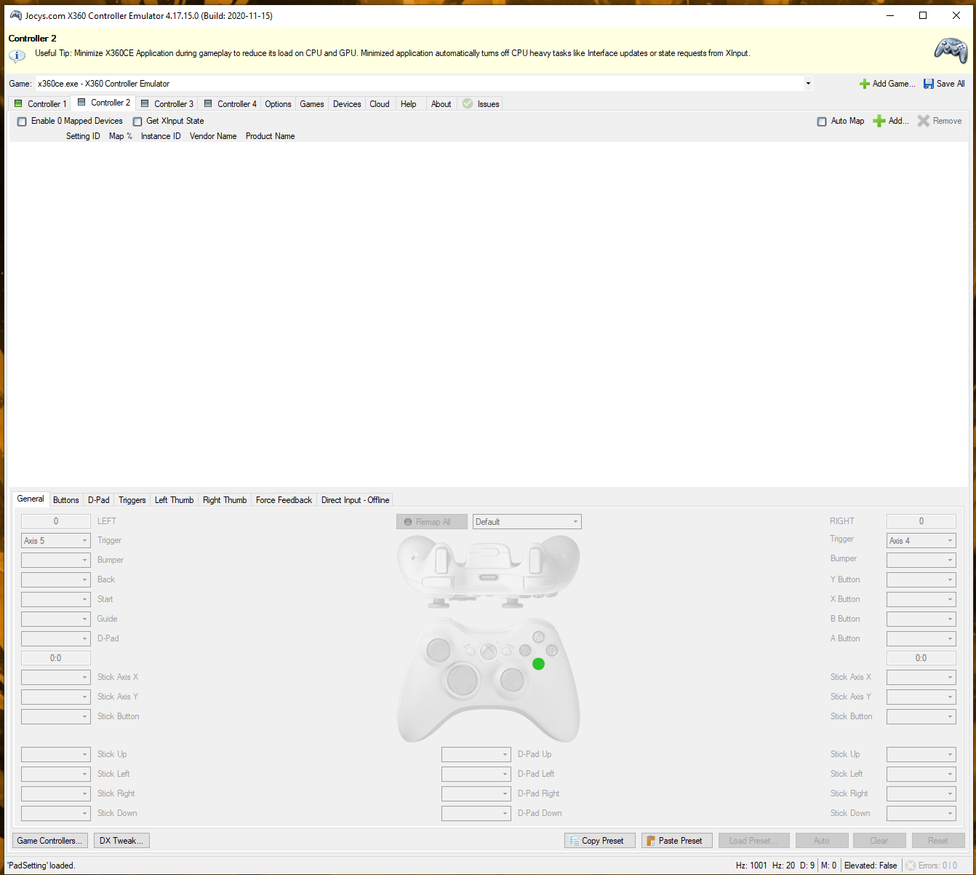Click the green A button on the controller image
Viewport: 976px width, 875px height.
pyautogui.click(x=538, y=664)
